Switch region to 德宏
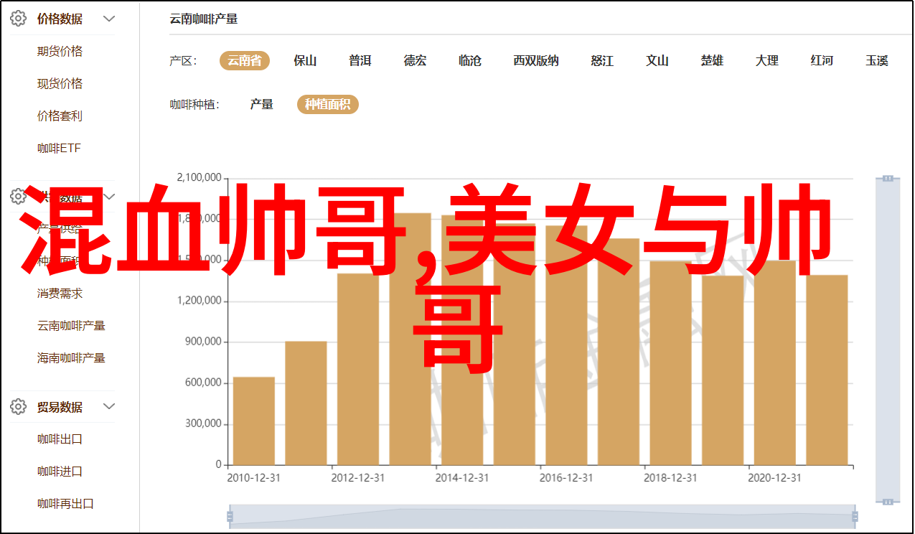Screen dimensions: 915x534 click(x=415, y=61)
